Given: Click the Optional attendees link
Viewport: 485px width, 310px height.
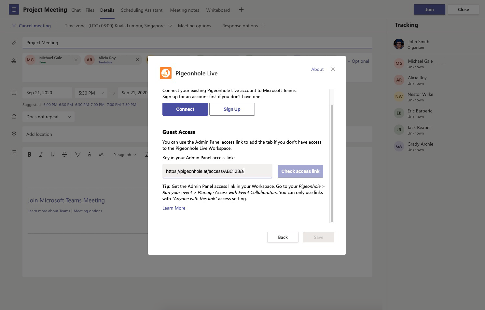Looking at the screenshot, I should 358,61.
